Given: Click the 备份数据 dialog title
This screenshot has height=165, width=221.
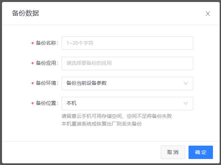Looking at the screenshot, I should coord(25,13).
